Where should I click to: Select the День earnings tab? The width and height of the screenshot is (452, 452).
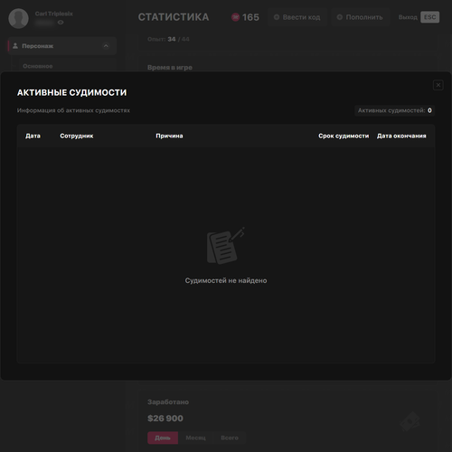click(x=163, y=438)
